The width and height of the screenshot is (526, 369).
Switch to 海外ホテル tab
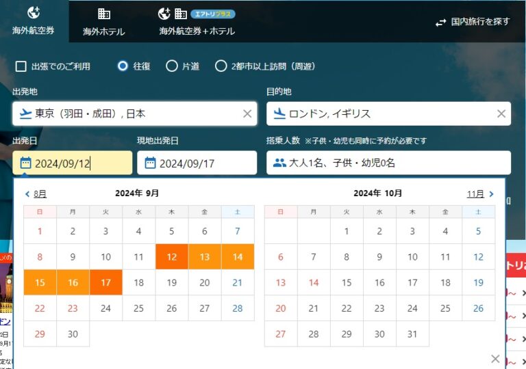click(104, 31)
